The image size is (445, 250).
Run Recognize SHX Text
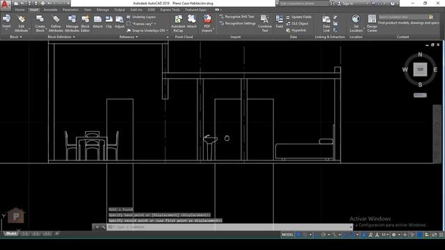click(236, 17)
